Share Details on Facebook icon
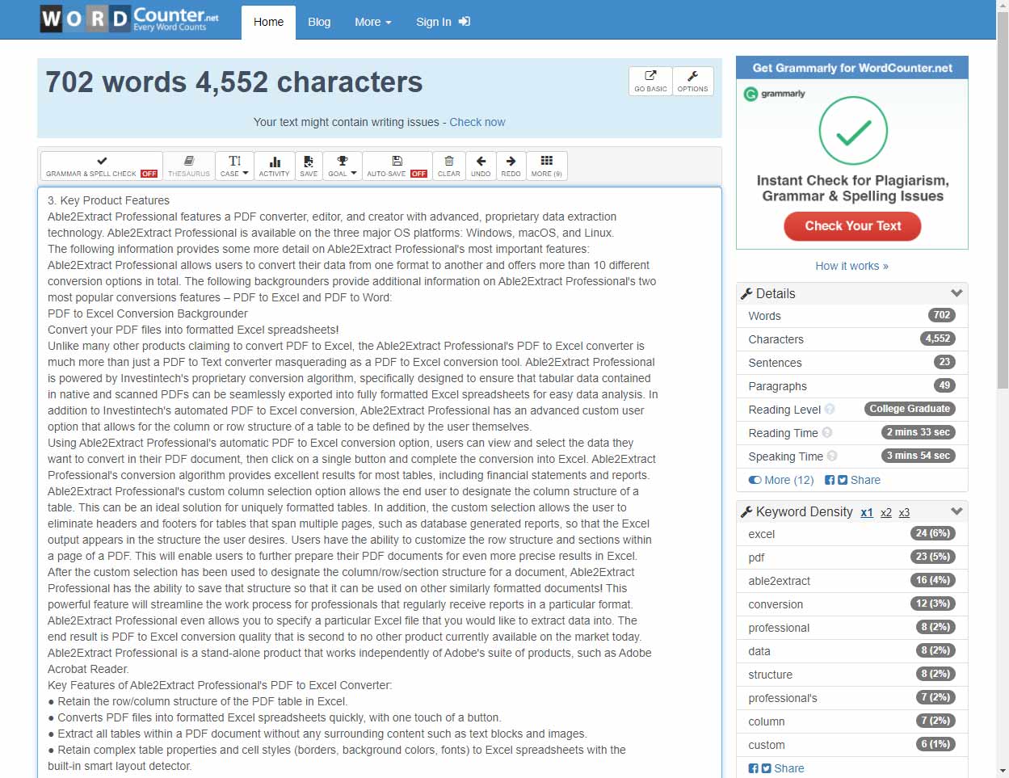Viewport: 1009px width, 778px height. pos(830,480)
